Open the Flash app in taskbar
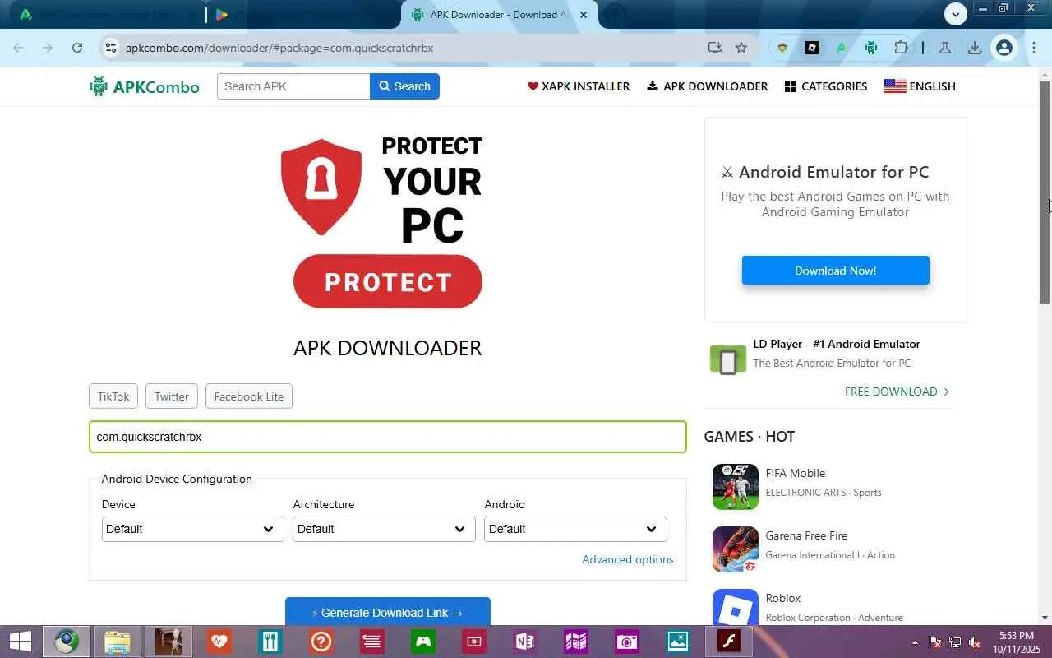The height and width of the screenshot is (658, 1052). coord(730,642)
